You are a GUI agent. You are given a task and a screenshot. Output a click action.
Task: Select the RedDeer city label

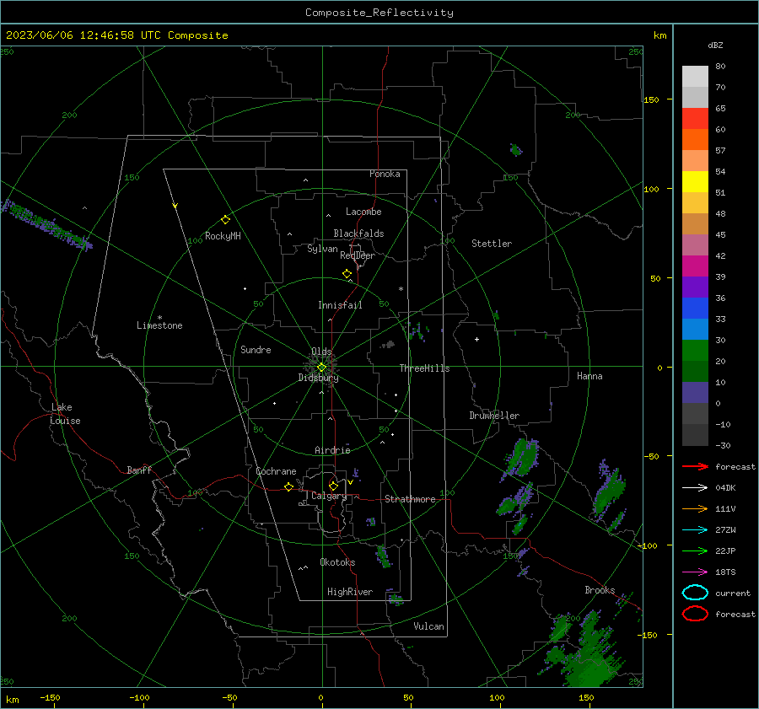click(358, 255)
